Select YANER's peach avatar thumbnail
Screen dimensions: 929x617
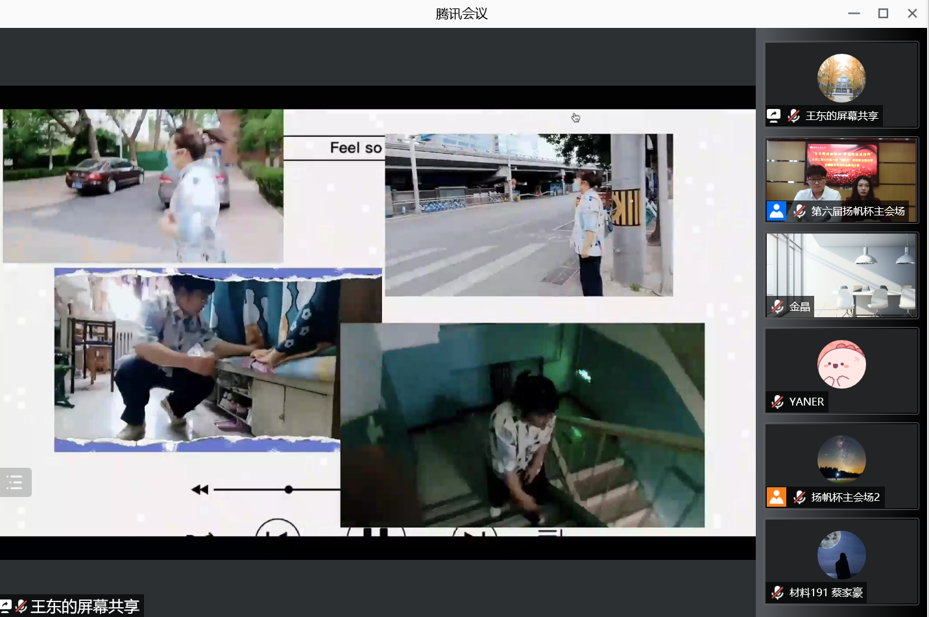pos(841,365)
